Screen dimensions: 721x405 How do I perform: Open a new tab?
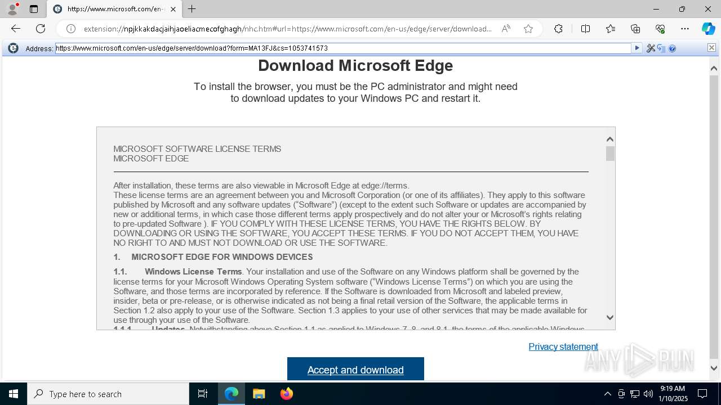192,9
